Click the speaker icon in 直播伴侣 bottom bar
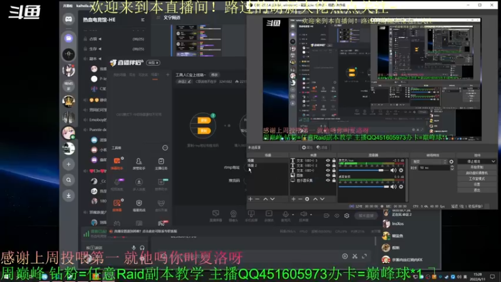Screen dimensions: 501x282 coord(303,214)
